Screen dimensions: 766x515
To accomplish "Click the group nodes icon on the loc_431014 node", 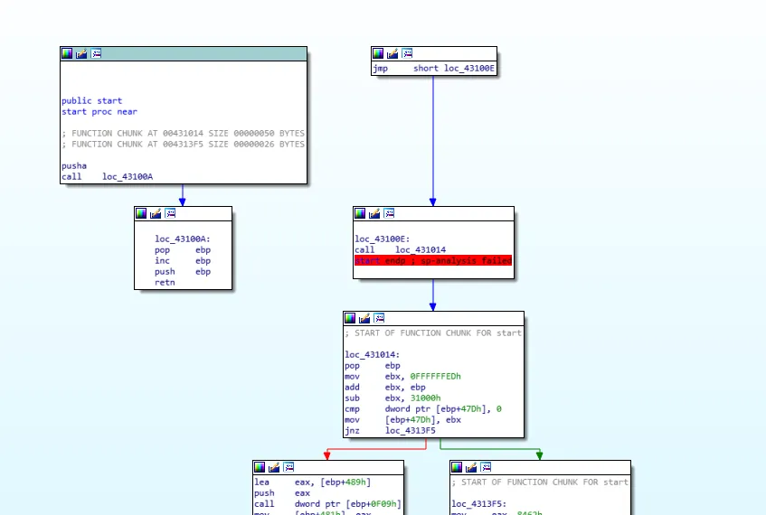I will pyautogui.click(x=379, y=318).
